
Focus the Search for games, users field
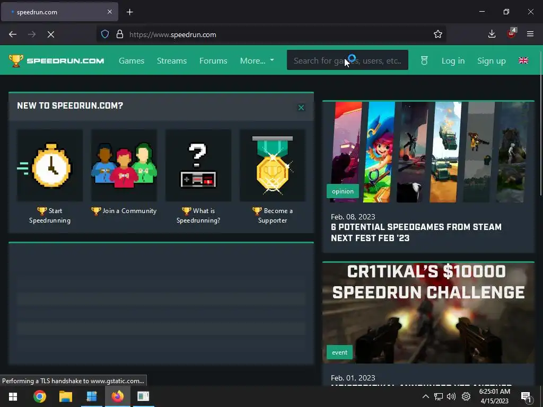click(x=347, y=60)
